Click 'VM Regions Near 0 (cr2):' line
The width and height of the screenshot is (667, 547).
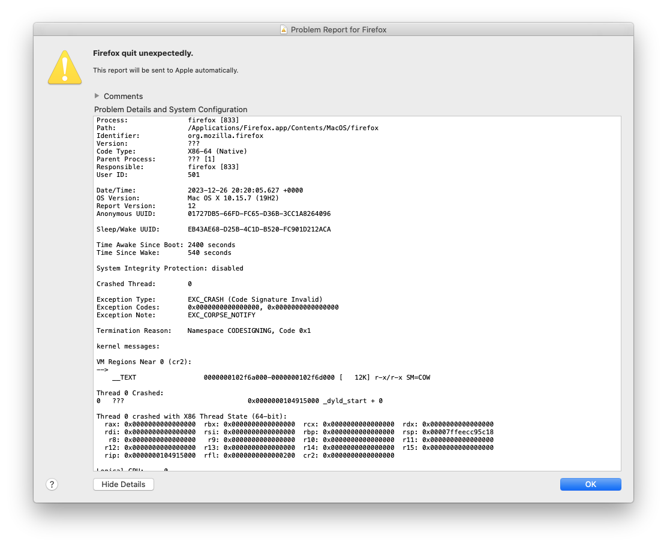pos(144,362)
